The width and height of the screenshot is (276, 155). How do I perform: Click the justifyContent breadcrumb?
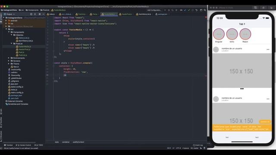pos(78,142)
